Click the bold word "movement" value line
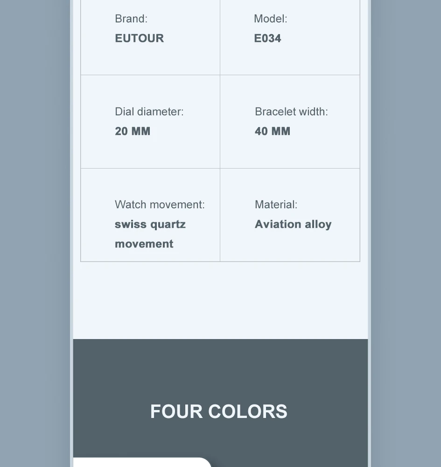The height and width of the screenshot is (467, 441). pyautogui.click(x=144, y=244)
